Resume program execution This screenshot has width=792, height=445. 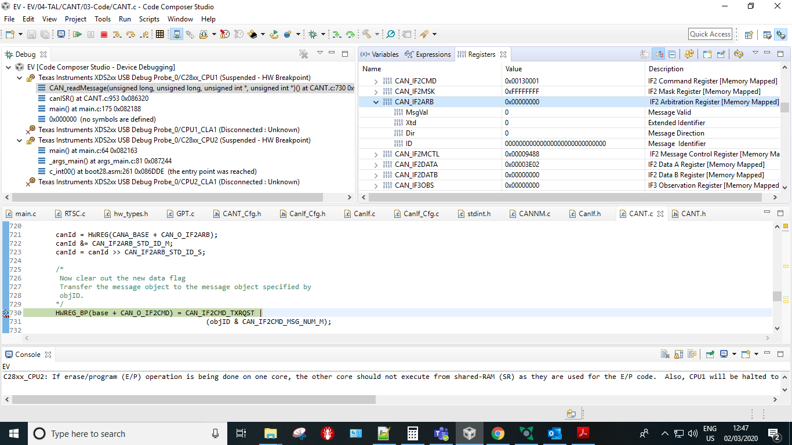(78, 34)
